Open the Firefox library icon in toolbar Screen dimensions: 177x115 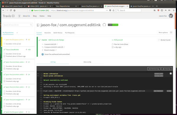pyautogui.click(x=155, y=10)
